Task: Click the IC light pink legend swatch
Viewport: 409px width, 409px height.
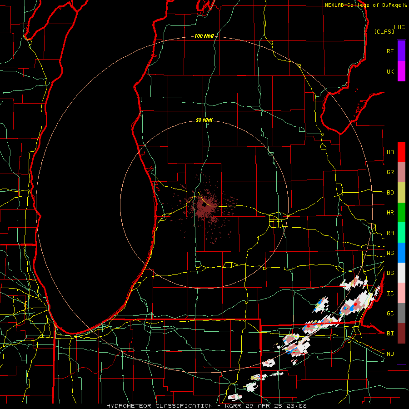Action: pos(401,293)
